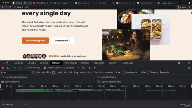The width and height of the screenshot is (192, 108).
Task: Open a new browser tab
Action: pos(180,3)
